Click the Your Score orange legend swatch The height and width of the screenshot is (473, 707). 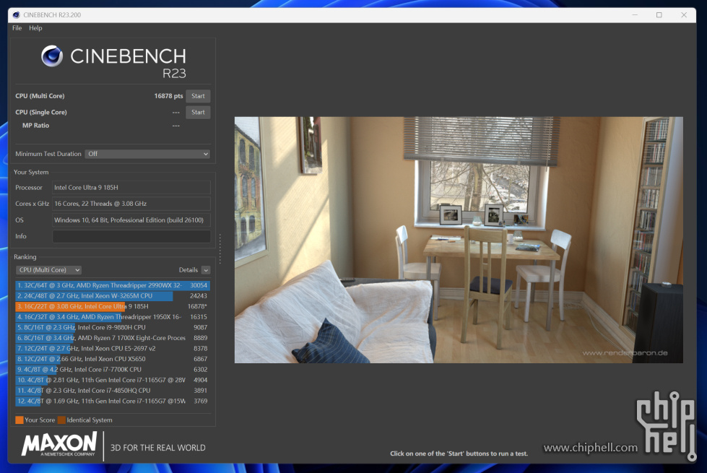(19, 420)
